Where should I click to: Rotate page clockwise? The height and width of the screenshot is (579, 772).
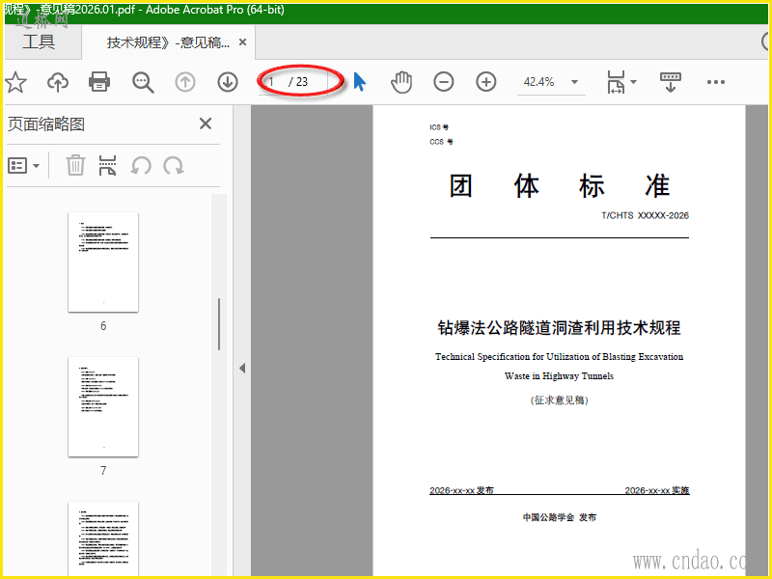coord(174,165)
